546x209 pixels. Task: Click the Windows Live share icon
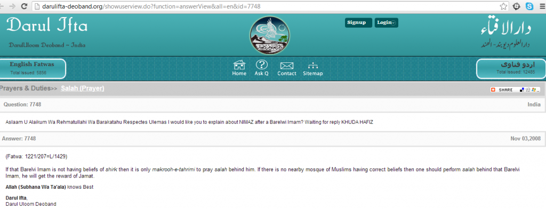tap(533, 90)
